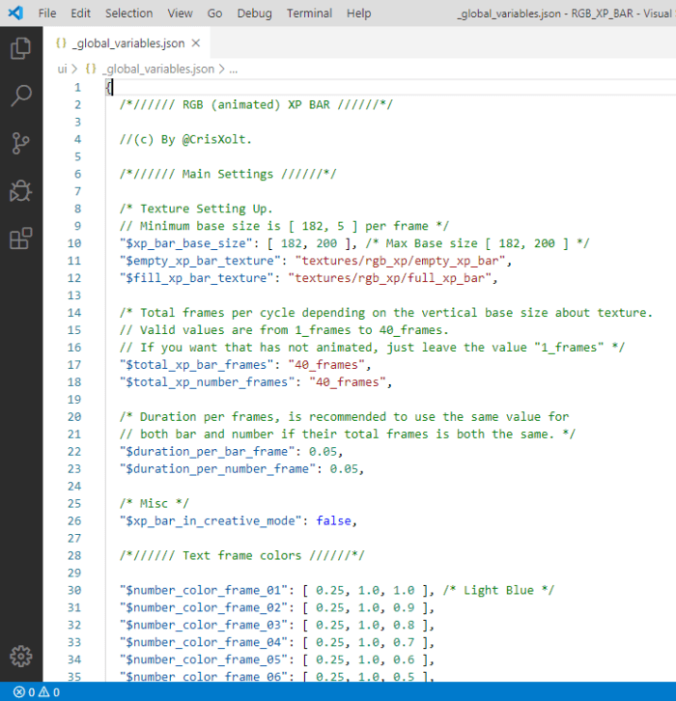
Task: Click line number 30 in gutter
Action: click(x=74, y=590)
